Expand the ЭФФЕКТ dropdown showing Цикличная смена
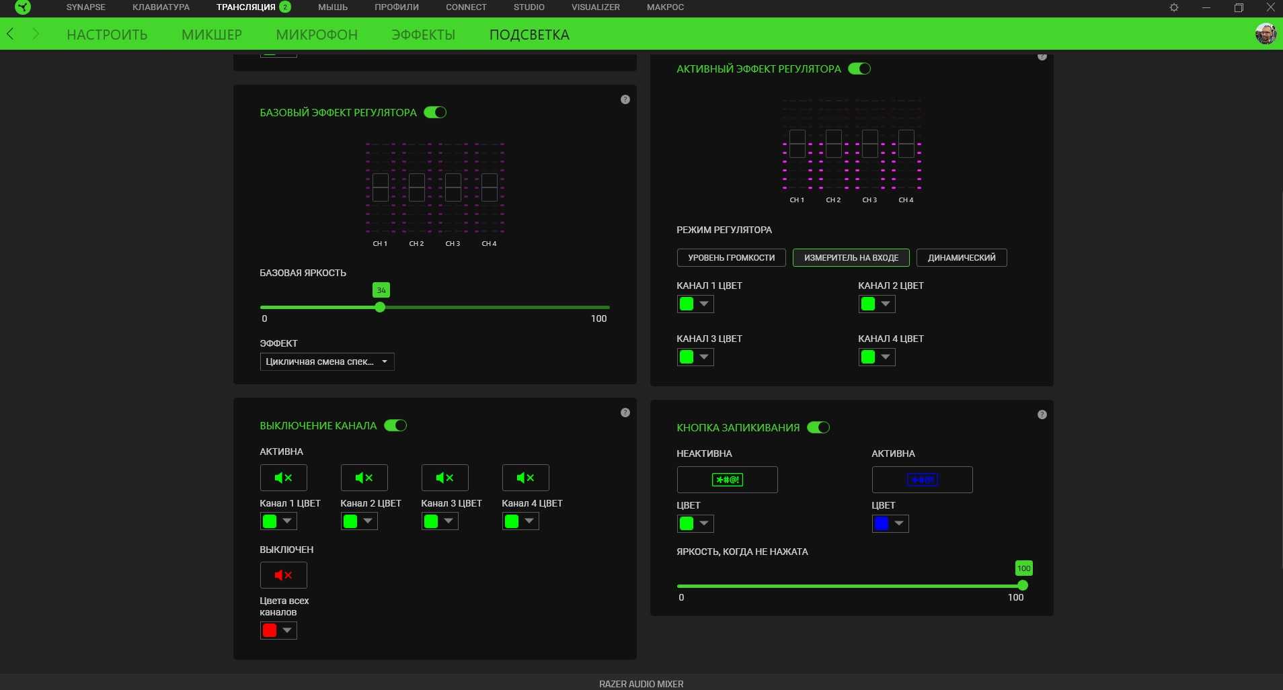Image resolution: width=1283 pixels, height=690 pixels. (x=327, y=361)
